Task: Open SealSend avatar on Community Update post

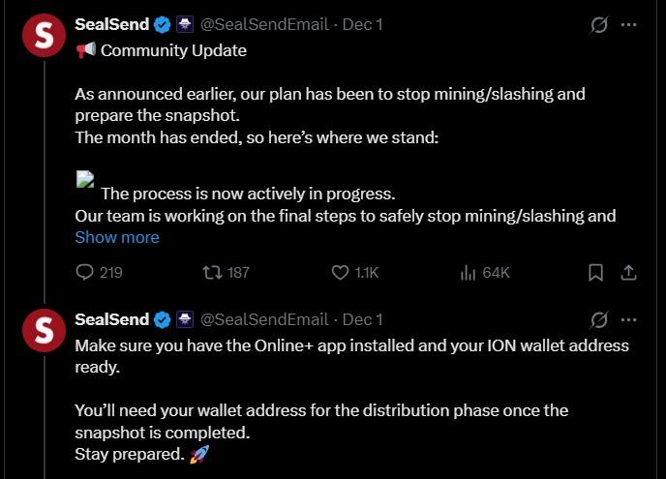Action: [x=43, y=36]
